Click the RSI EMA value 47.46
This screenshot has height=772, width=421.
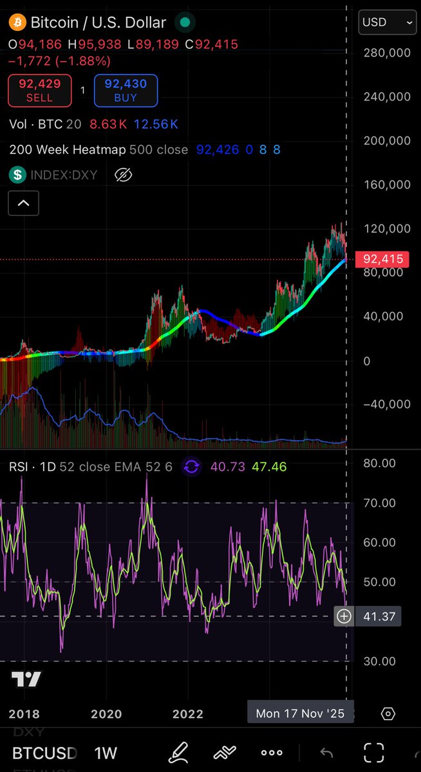[x=268, y=467]
